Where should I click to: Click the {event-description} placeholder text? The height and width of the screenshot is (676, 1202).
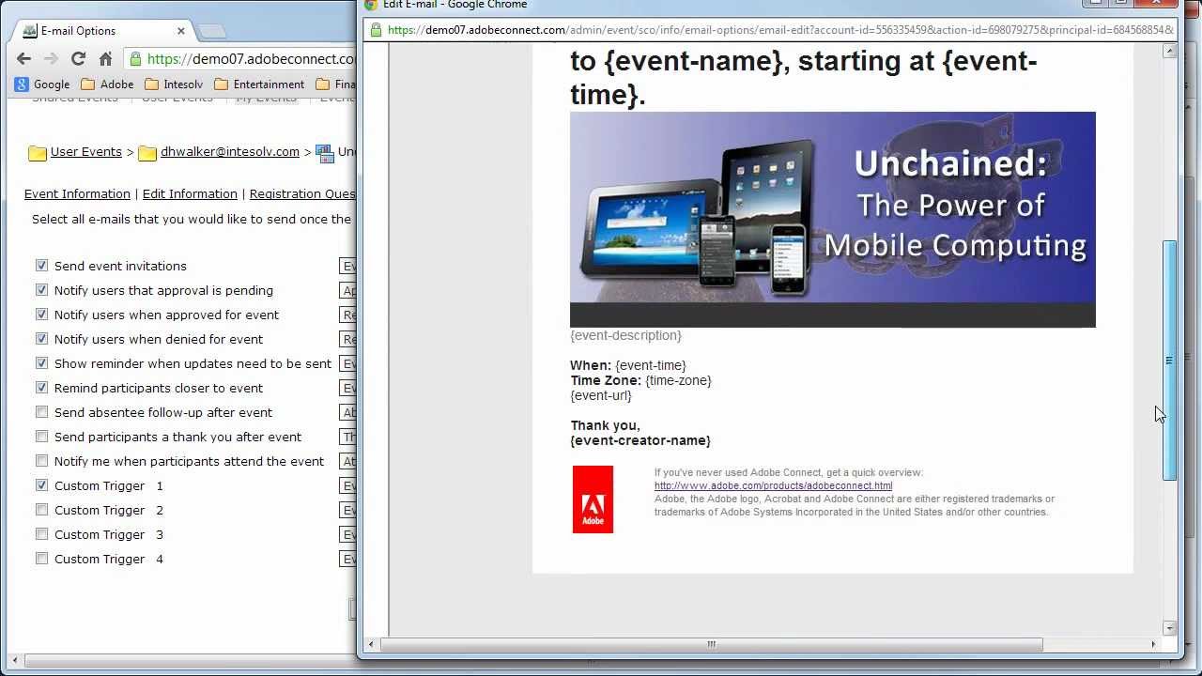click(x=625, y=335)
